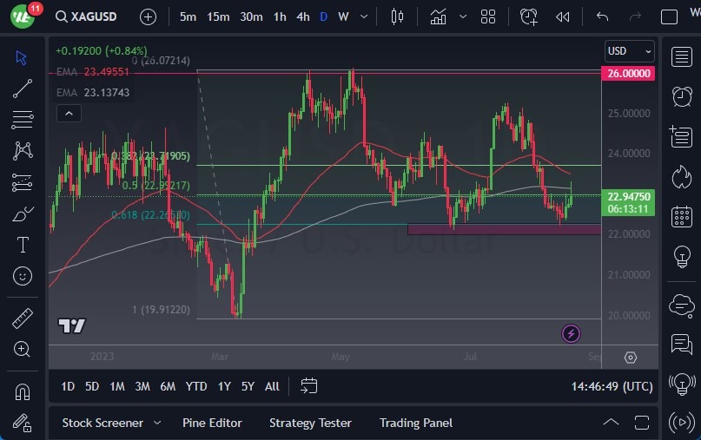The height and width of the screenshot is (440, 701).
Task: Open the Strategy Tester tab
Action: (310, 423)
